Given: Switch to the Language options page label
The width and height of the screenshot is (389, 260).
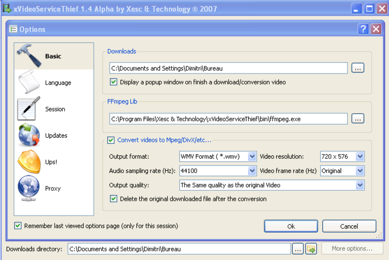Looking at the screenshot, I should point(58,83).
